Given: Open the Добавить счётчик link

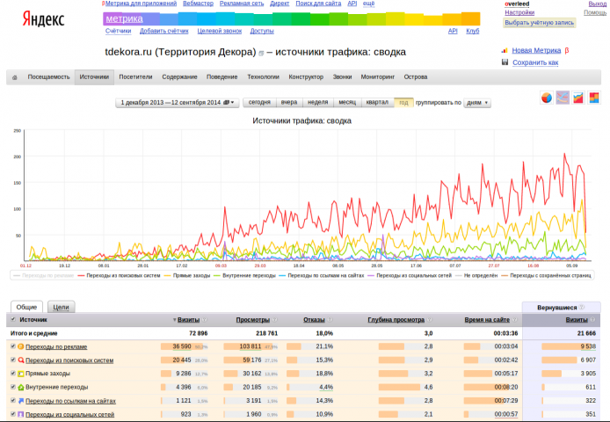Looking at the screenshot, I should 164,31.
